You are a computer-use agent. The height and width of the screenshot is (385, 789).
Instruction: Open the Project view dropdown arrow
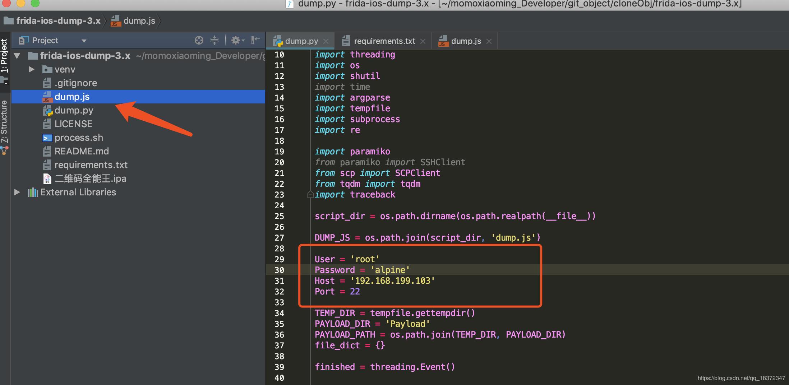84,41
